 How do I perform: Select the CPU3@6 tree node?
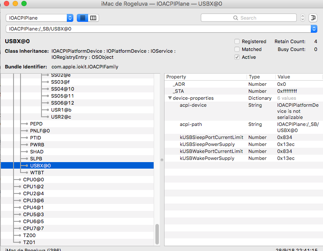click(33, 200)
